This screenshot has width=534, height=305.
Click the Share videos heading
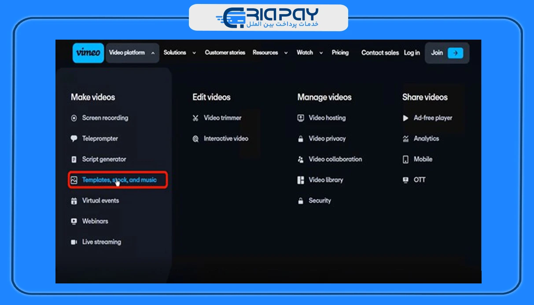point(425,97)
